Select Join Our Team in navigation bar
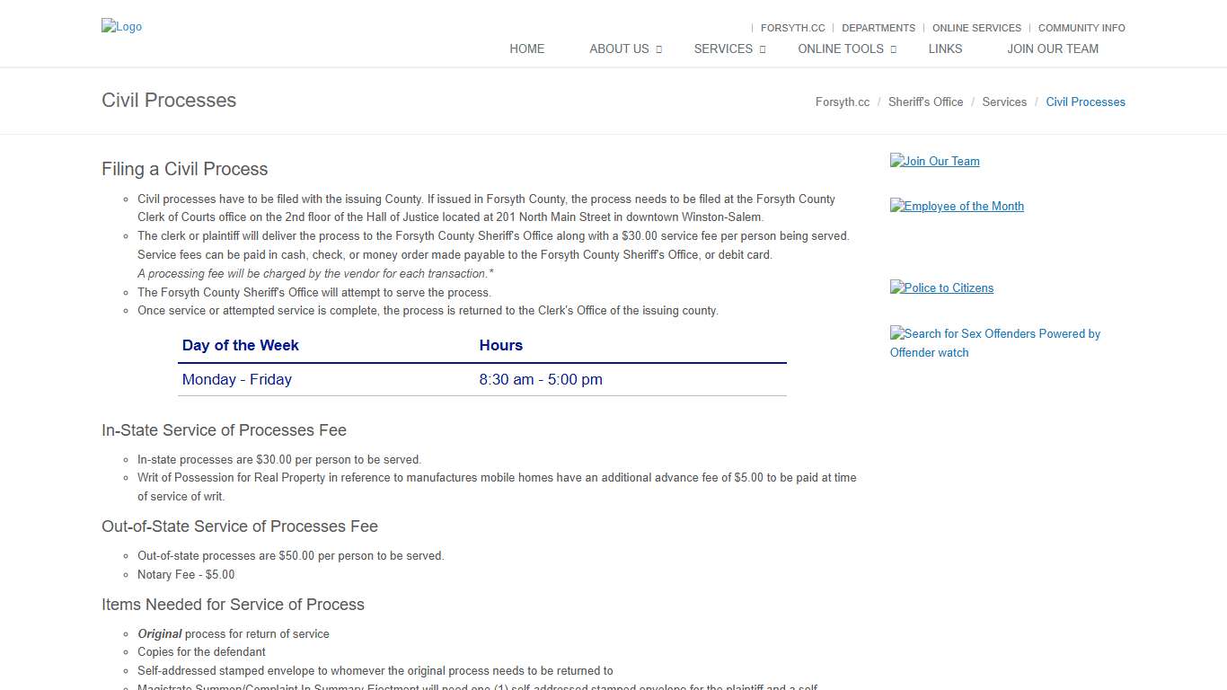 click(1052, 49)
